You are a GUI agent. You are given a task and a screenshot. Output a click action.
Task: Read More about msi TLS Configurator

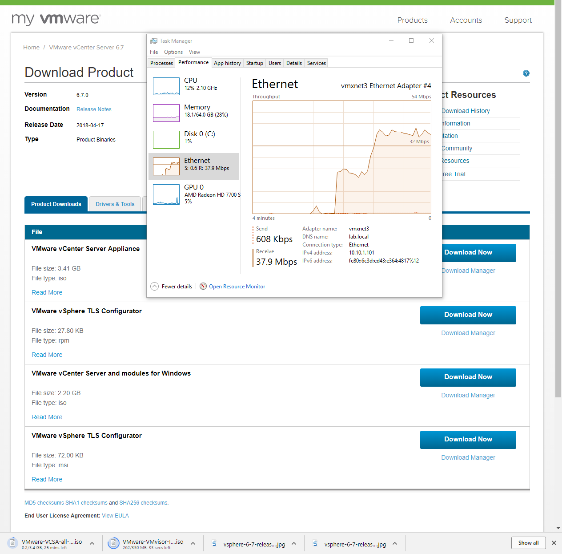[x=47, y=479]
